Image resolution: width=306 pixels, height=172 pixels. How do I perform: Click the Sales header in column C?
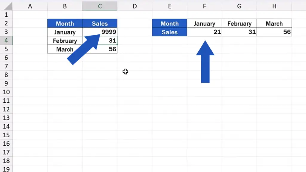[100, 23]
